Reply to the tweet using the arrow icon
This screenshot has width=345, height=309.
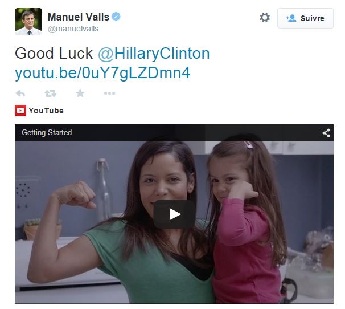(x=20, y=93)
